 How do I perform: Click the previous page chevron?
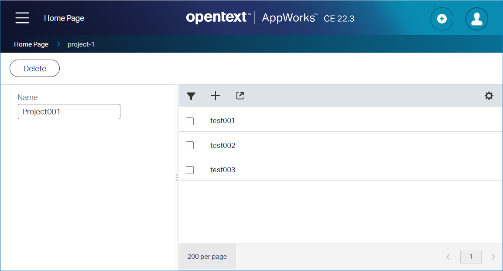click(x=448, y=257)
